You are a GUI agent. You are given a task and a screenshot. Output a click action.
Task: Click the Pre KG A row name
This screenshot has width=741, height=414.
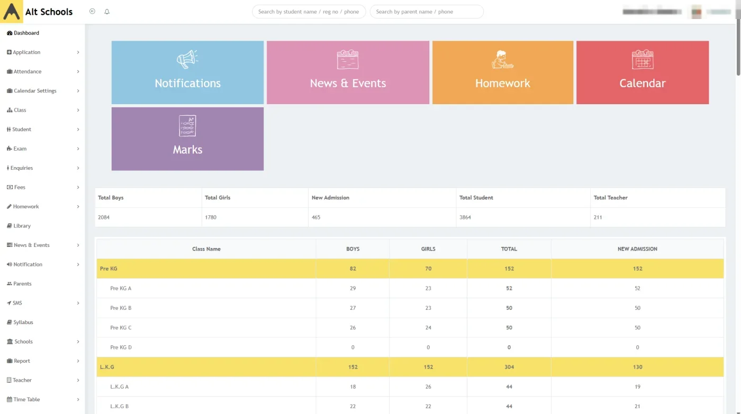pyautogui.click(x=121, y=288)
